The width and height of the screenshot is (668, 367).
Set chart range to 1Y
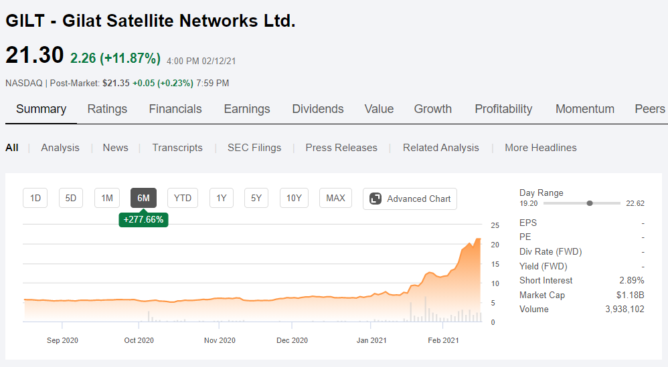tap(222, 198)
